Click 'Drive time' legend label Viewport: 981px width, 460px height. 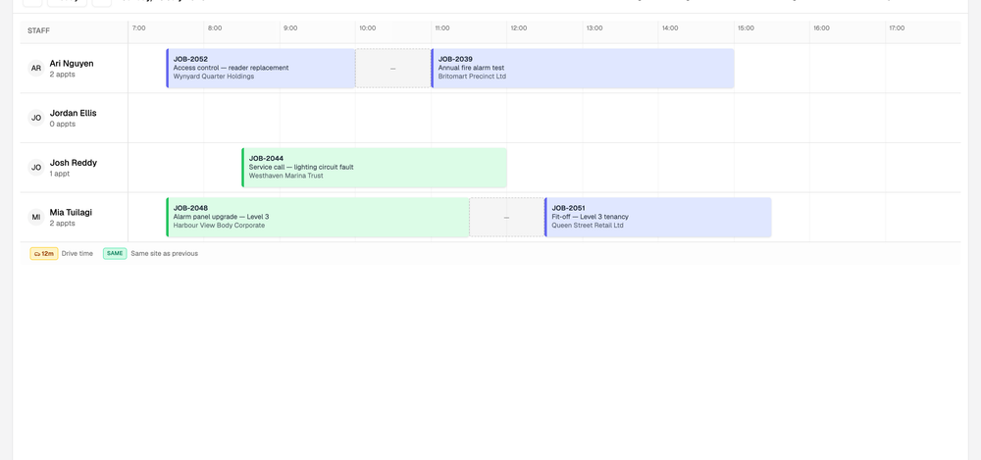click(77, 253)
